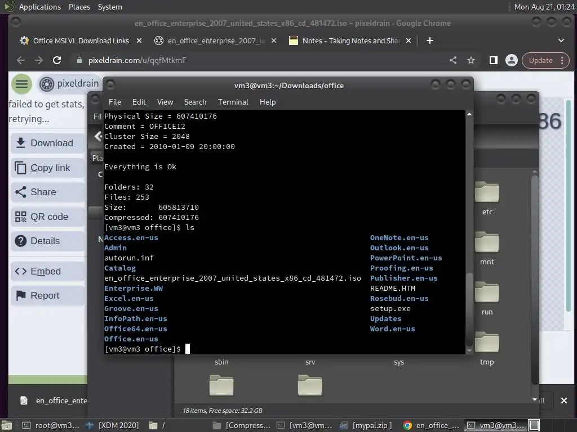Screen dimensions: 577x432
Task: Click the back arrow in the file manager toolbar
Action: pos(97,136)
